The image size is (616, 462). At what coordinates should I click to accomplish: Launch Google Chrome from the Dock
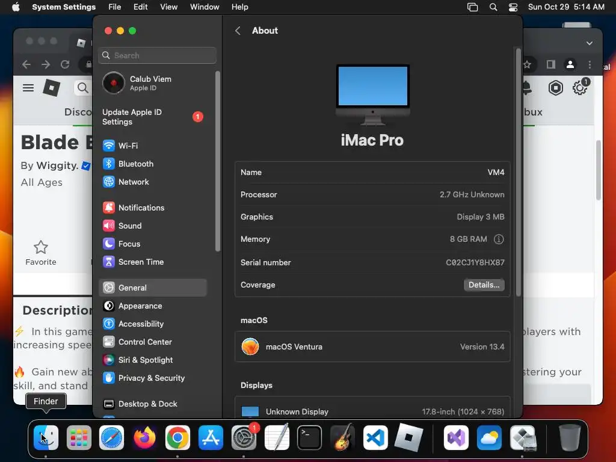click(x=177, y=438)
